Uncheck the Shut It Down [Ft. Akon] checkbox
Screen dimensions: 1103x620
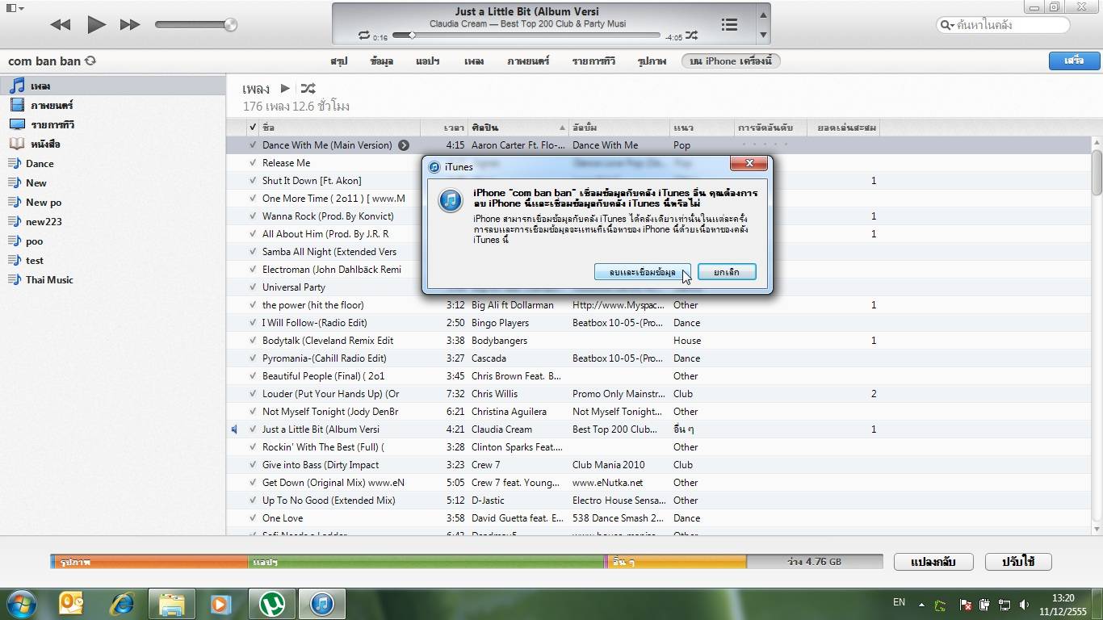[253, 181]
